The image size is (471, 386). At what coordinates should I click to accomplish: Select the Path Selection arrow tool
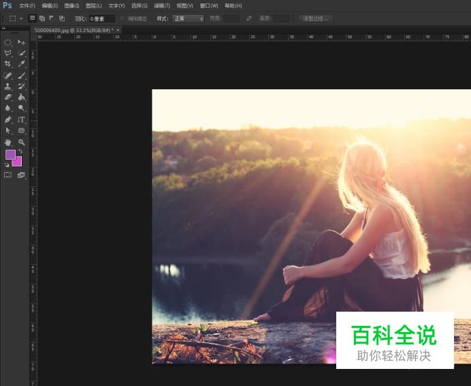tap(7, 130)
